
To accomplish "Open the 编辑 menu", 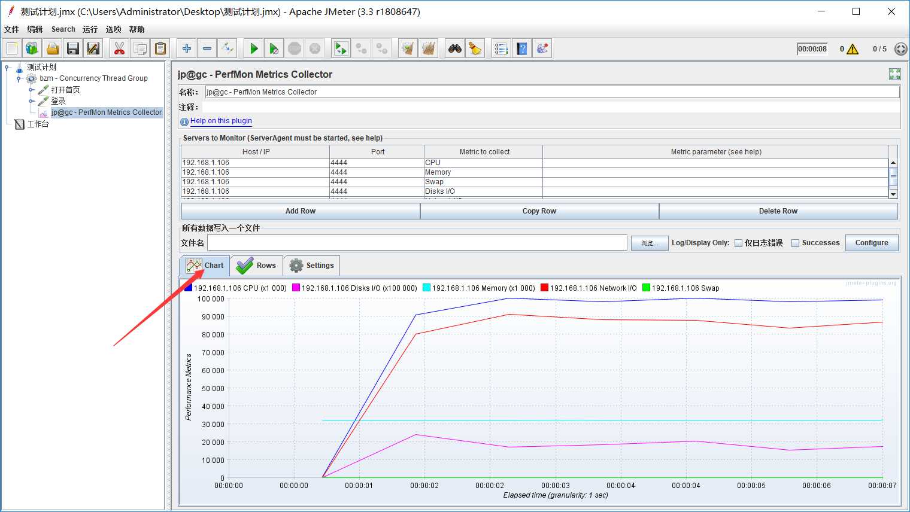I will point(35,29).
